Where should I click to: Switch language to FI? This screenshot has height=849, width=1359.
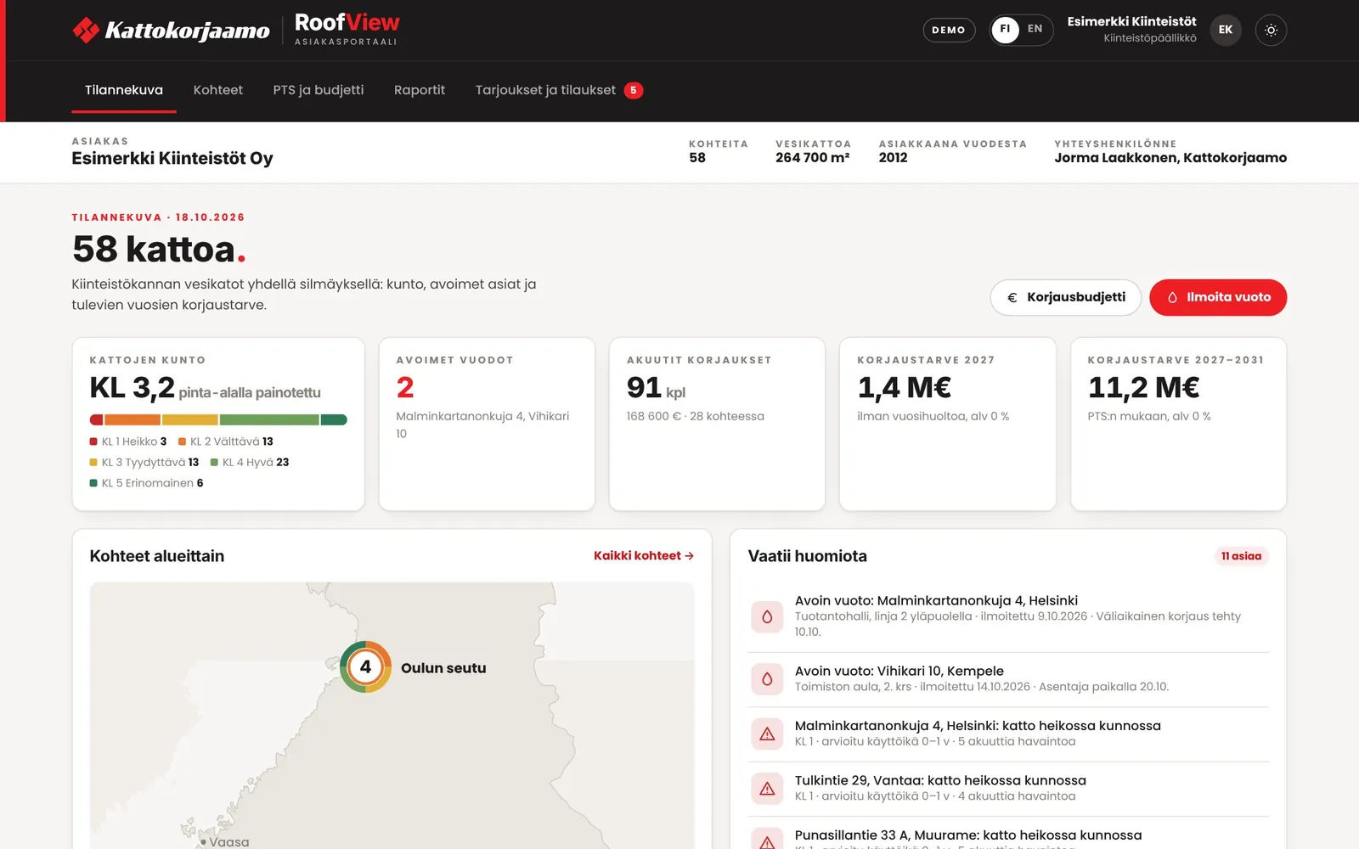[x=1005, y=30]
